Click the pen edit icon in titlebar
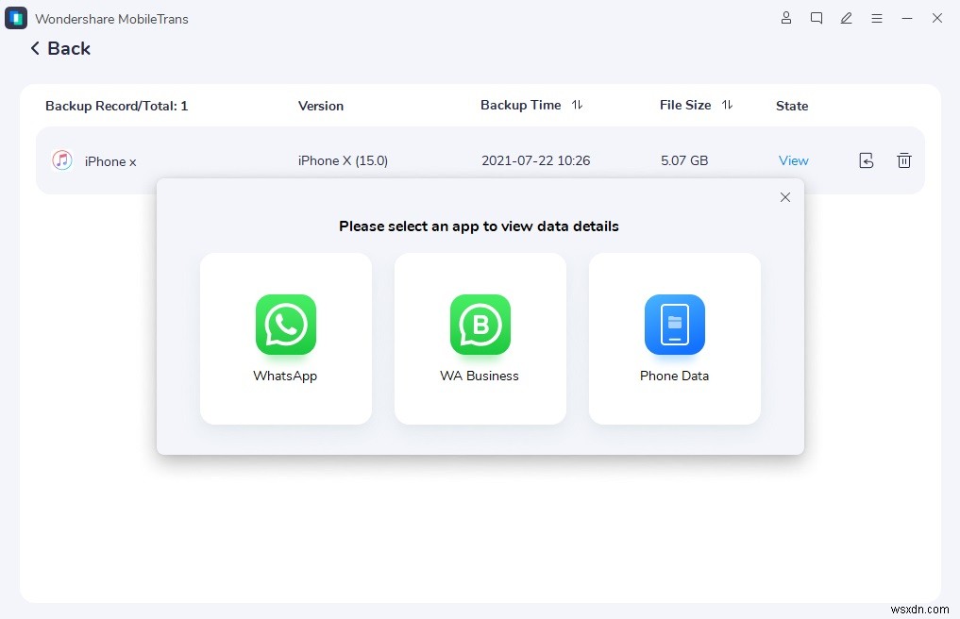Viewport: 960px width, 619px height. [846, 18]
